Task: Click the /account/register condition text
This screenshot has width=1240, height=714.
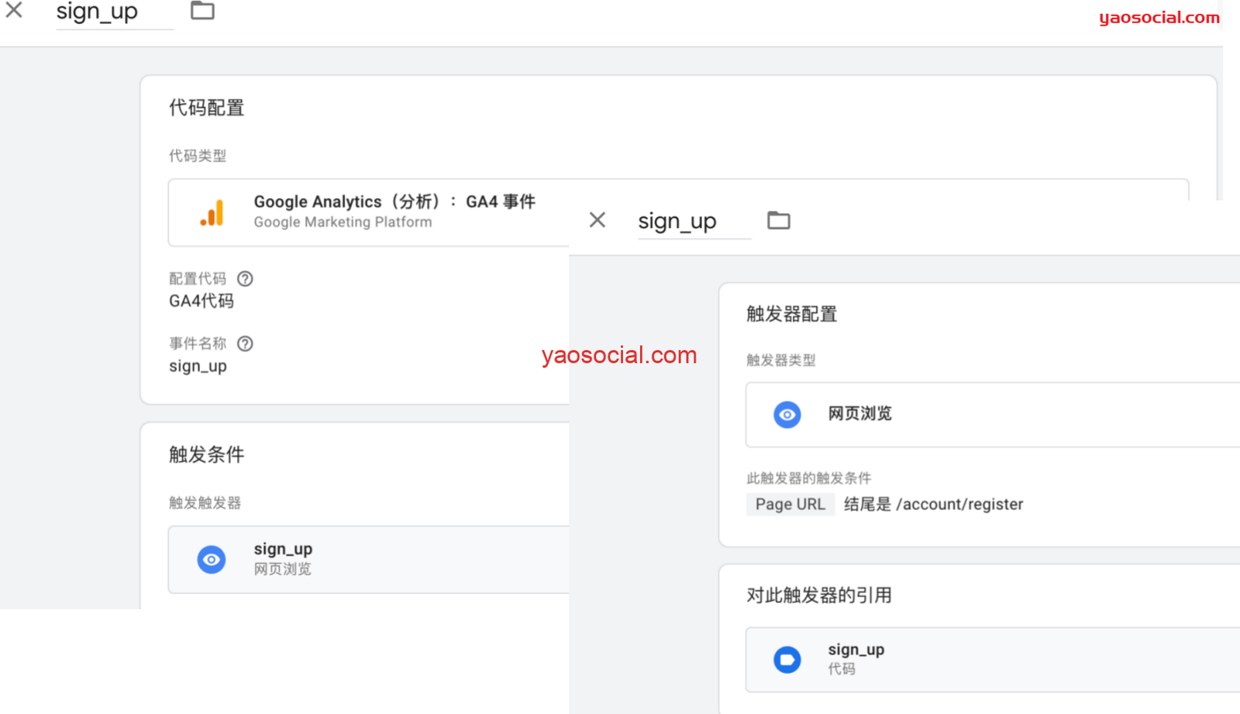Action: pos(959,504)
